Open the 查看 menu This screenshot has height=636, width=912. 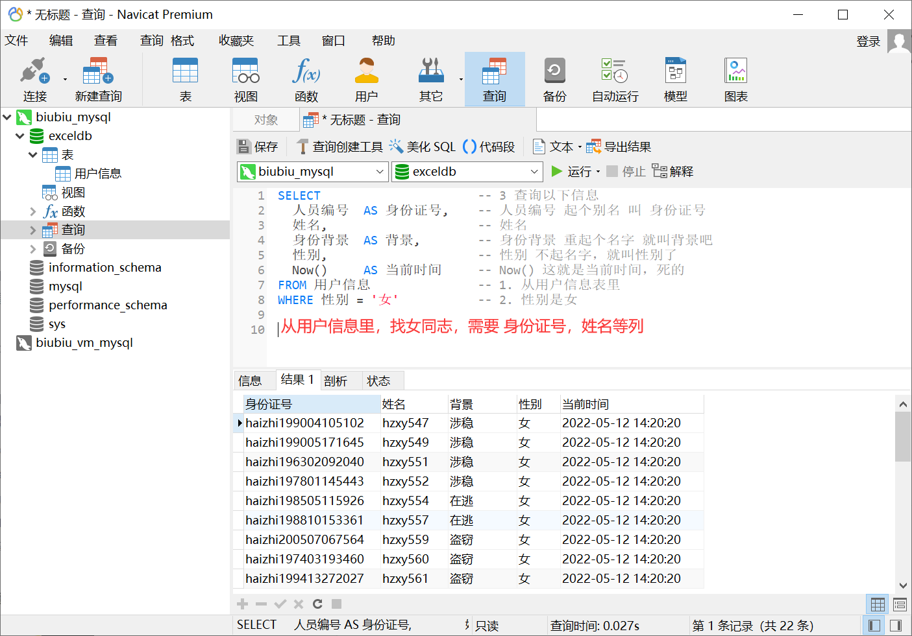[106, 41]
